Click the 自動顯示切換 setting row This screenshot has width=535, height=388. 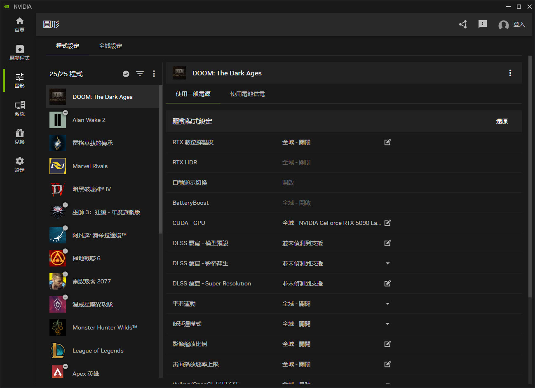[344, 182]
